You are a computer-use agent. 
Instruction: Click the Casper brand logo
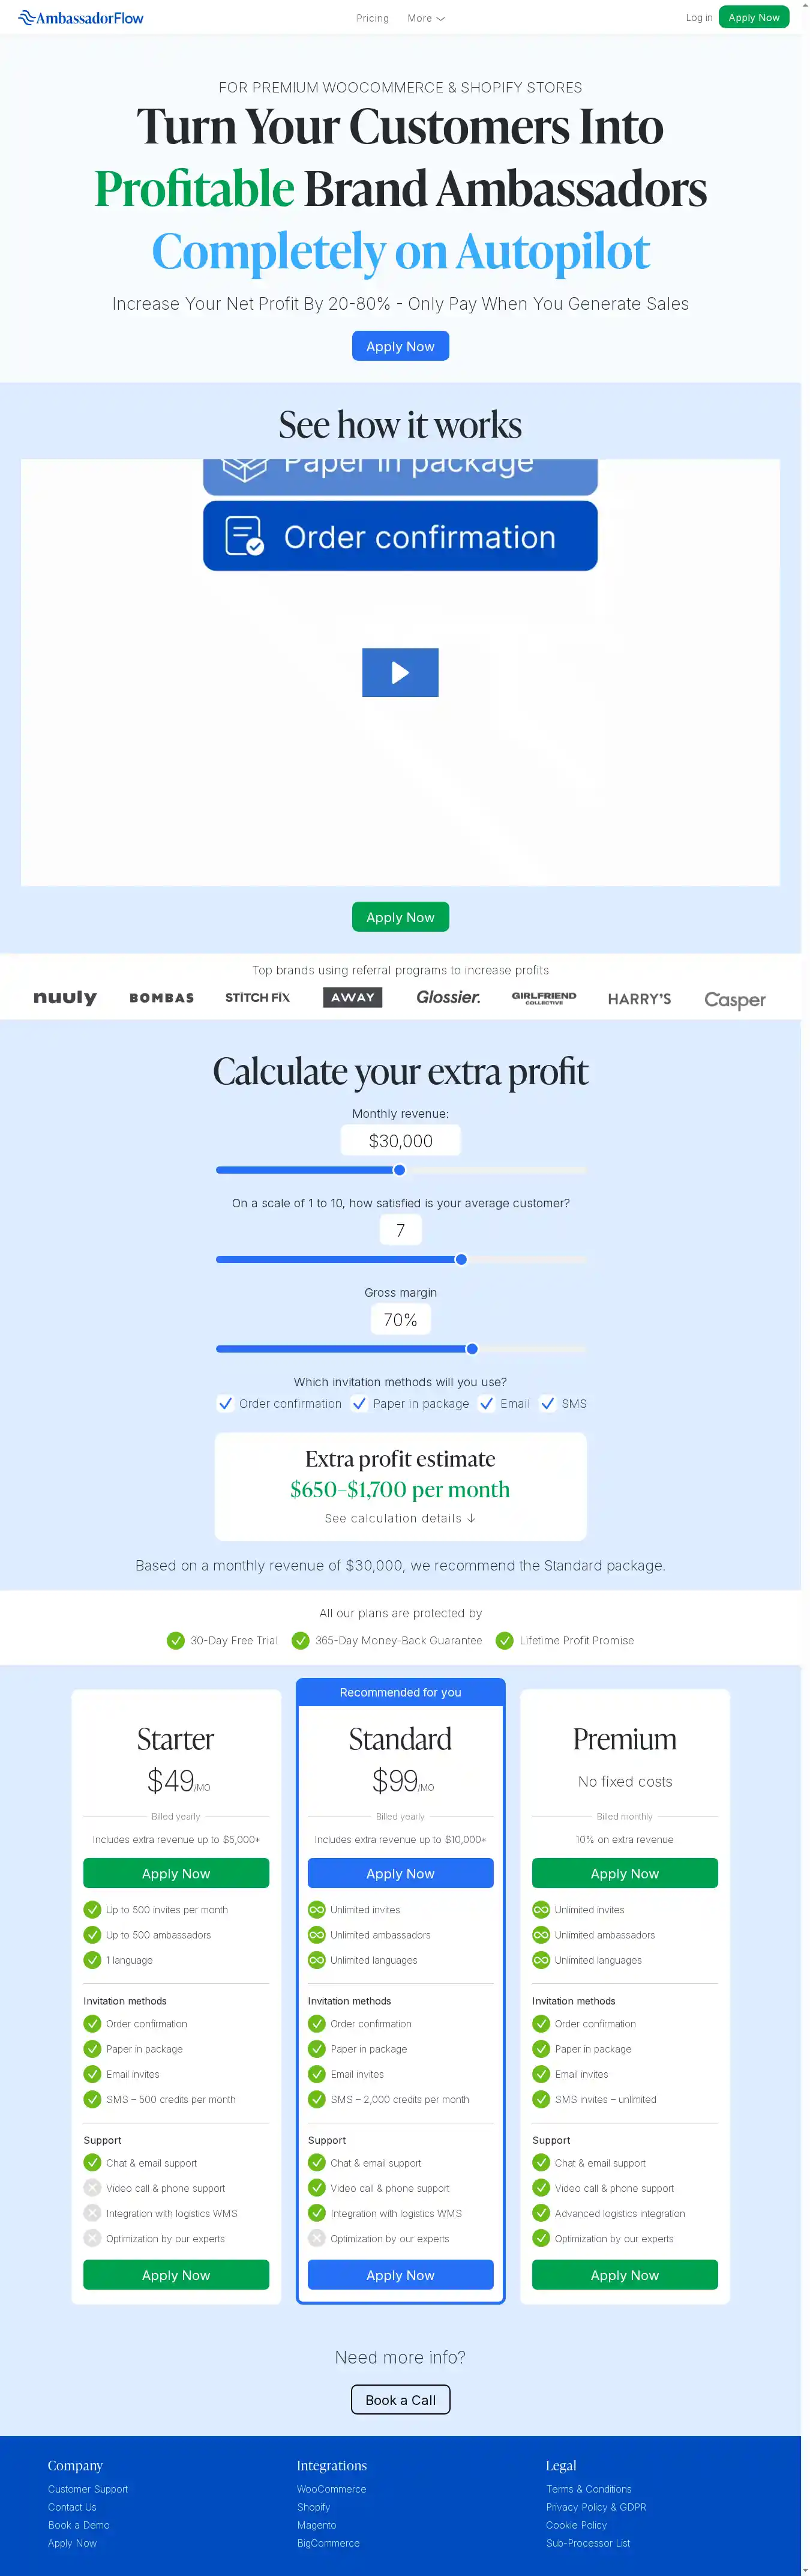(734, 999)
